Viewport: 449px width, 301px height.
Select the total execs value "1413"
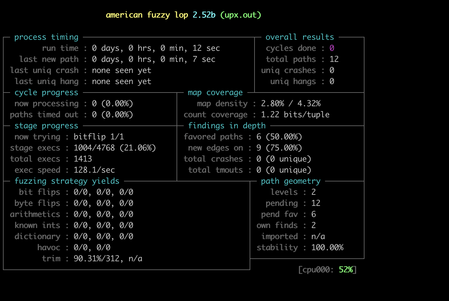(83, 159)
